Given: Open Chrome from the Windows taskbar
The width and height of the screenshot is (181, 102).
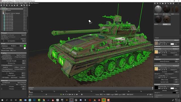Looking at the screenshot, I should pos(44,100).
